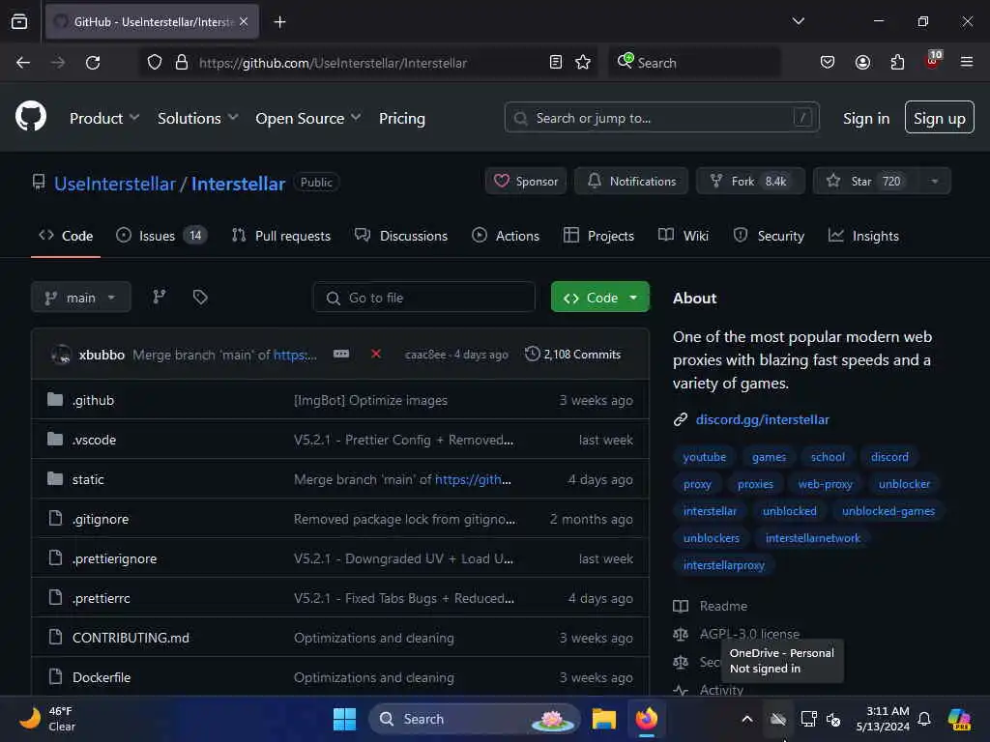Open the list all tabs chevron
Viewport: 990px width, 742px height.
pyautogui.click(x=798, y=21)
